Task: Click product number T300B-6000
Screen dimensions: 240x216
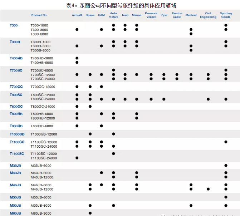Action: (x=40, y=50)
